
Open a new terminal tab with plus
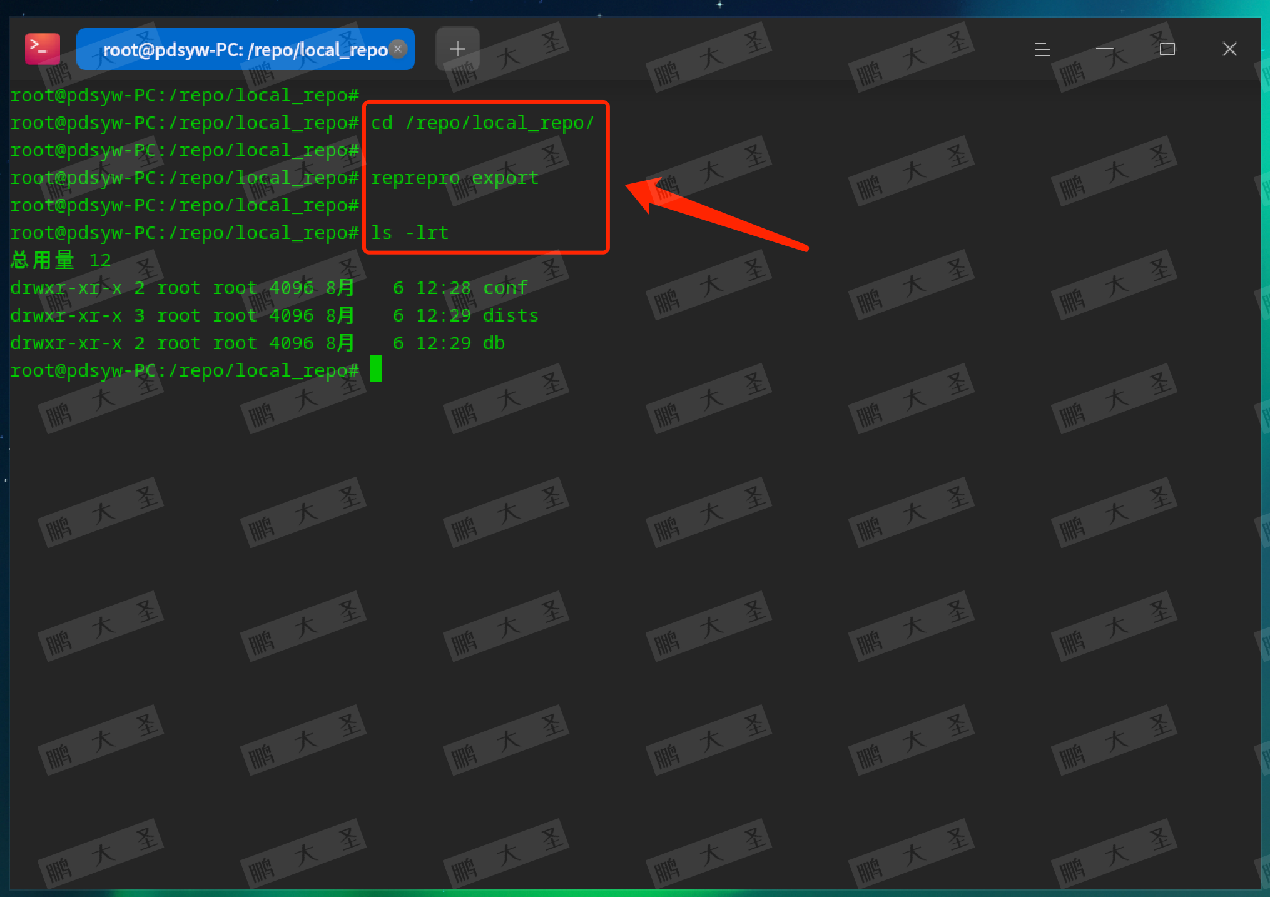click(457, 49)
